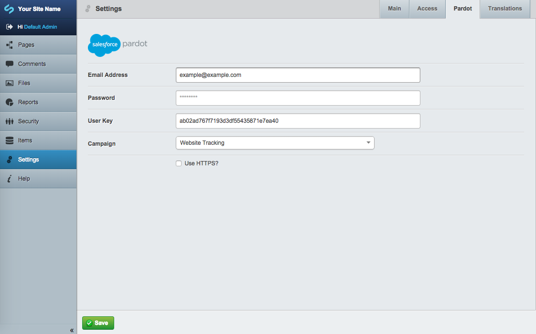Image resolution: width=536 pixels, height=334 pixels.
Task: Click the Security people icon
Action: [9, 121]
